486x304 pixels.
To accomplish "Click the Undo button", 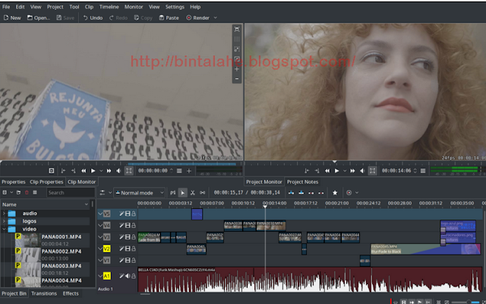I will [x=93, y=18].
